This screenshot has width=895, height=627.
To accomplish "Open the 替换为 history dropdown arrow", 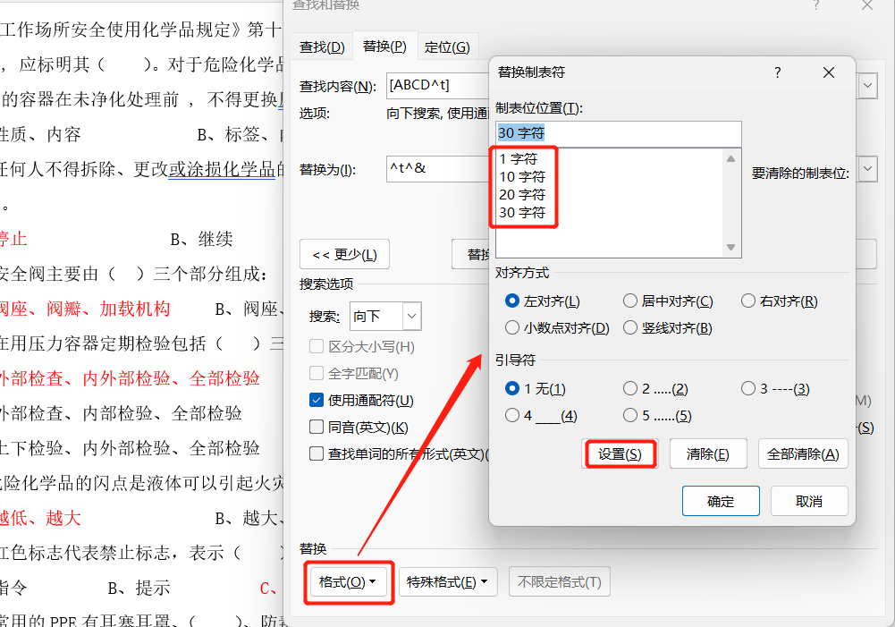I will pyautogui.click(x=867, y=169).
